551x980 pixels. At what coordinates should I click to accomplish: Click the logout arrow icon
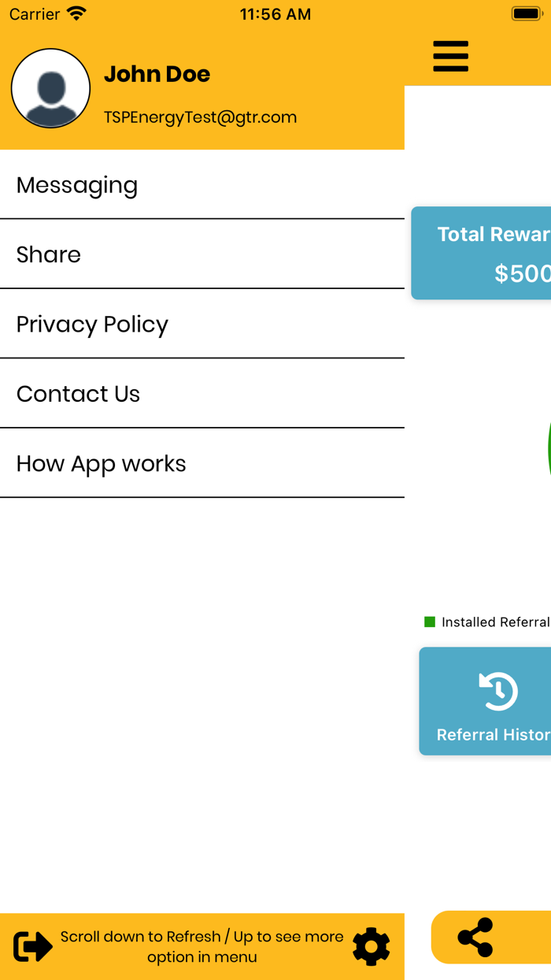click(x=33, y=946)
